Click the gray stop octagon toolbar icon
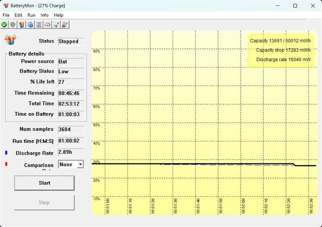322x227 pixels. click(x=13, y=25)
